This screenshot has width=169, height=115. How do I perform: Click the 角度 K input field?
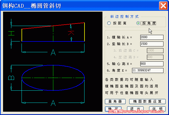pyautogui.click(x=148, y=70)
